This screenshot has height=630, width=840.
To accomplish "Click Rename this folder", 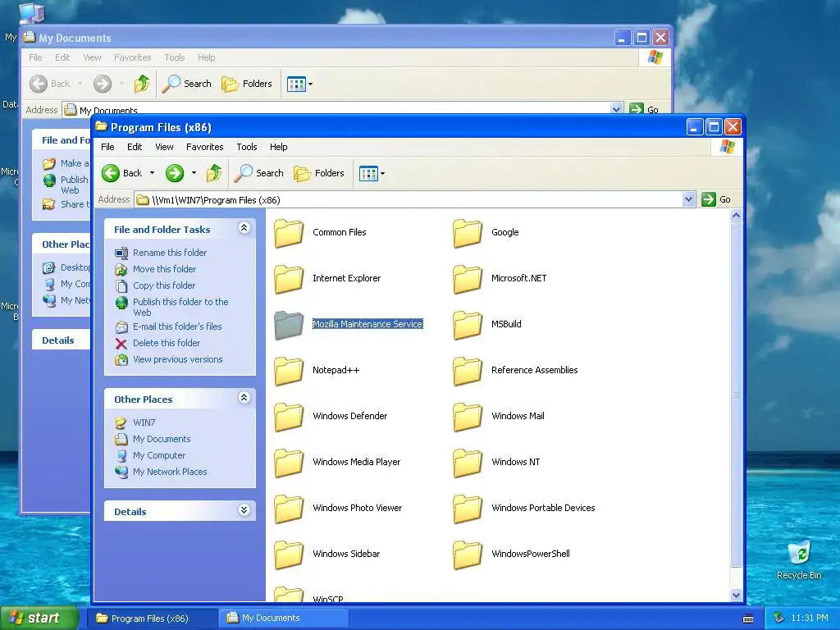I will tap(170, 253).
